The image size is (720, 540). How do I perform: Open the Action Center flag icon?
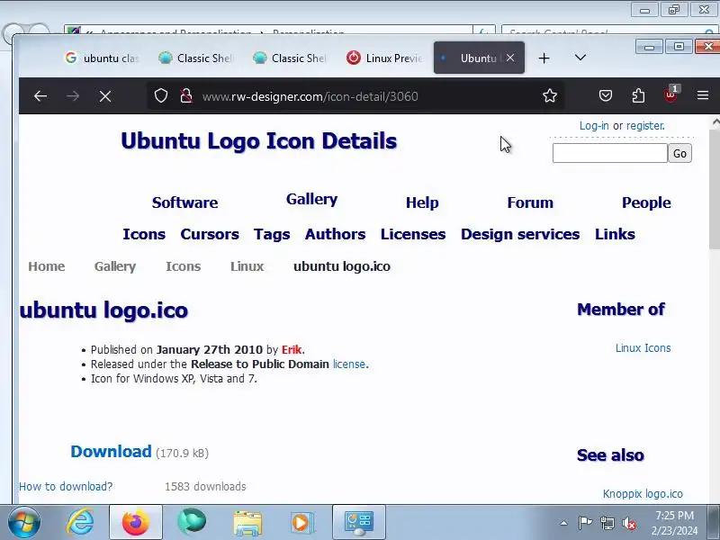click(585, 523)
